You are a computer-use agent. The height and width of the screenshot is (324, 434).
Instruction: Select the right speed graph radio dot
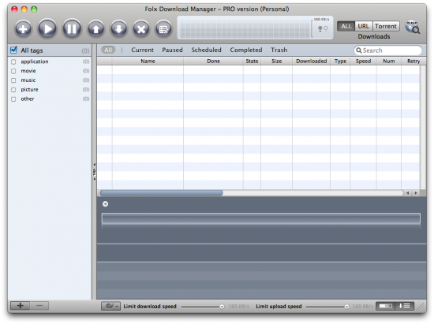(326, 28)
